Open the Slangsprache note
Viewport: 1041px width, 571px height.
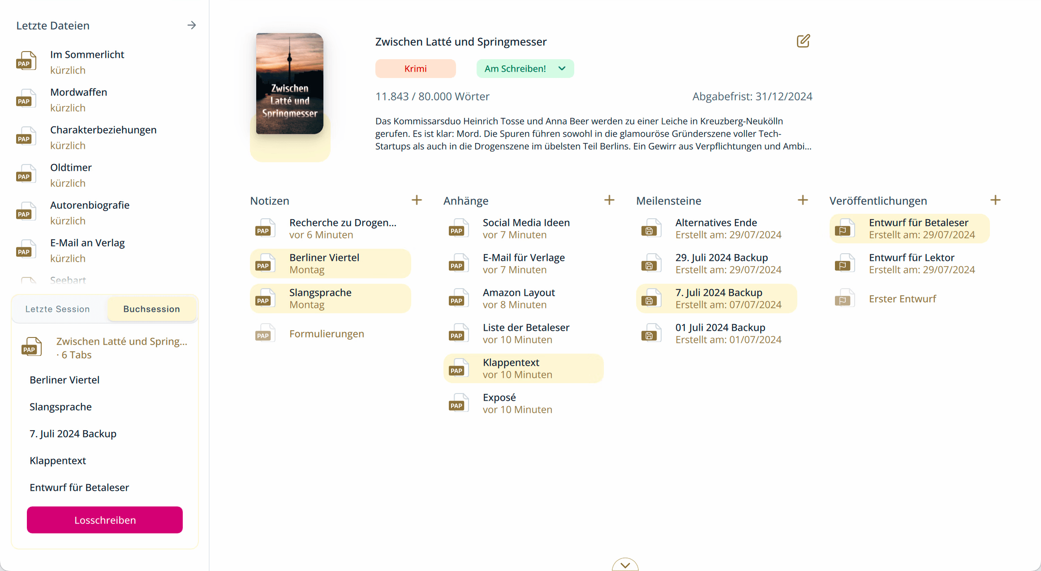tap(331, 298)
